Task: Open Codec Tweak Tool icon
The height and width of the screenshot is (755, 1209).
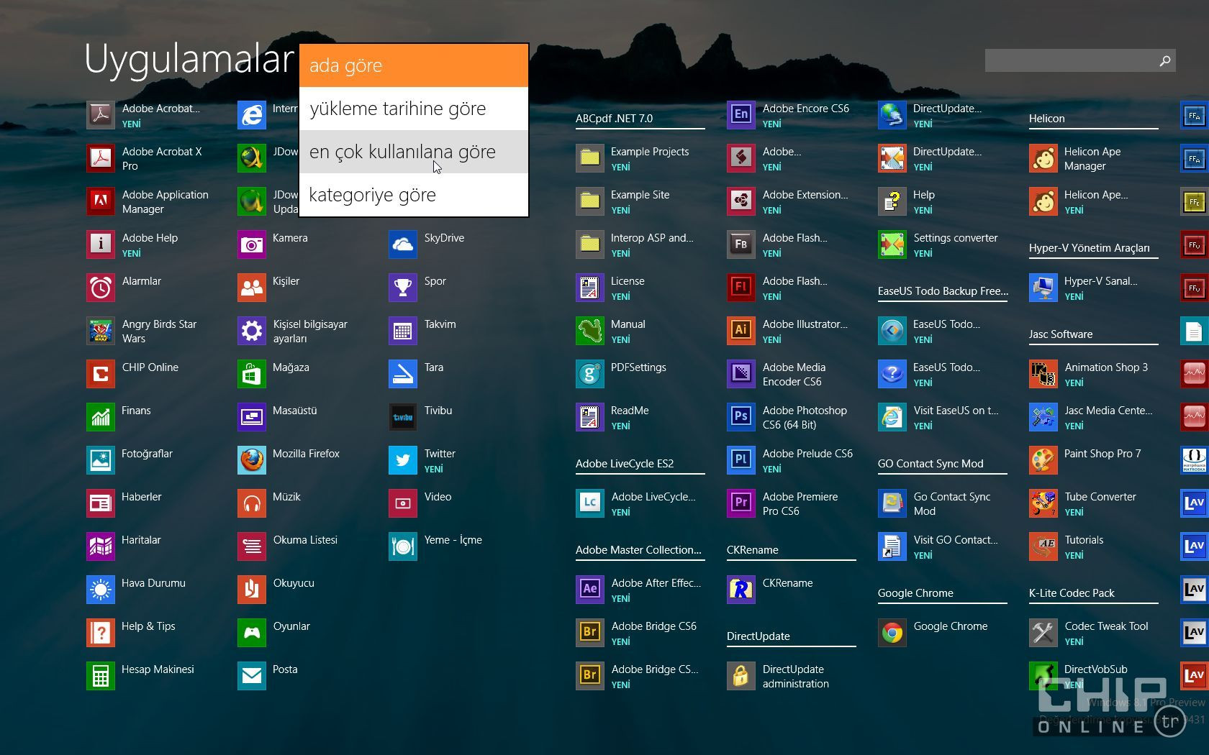Action: (x=1043, y=633)
